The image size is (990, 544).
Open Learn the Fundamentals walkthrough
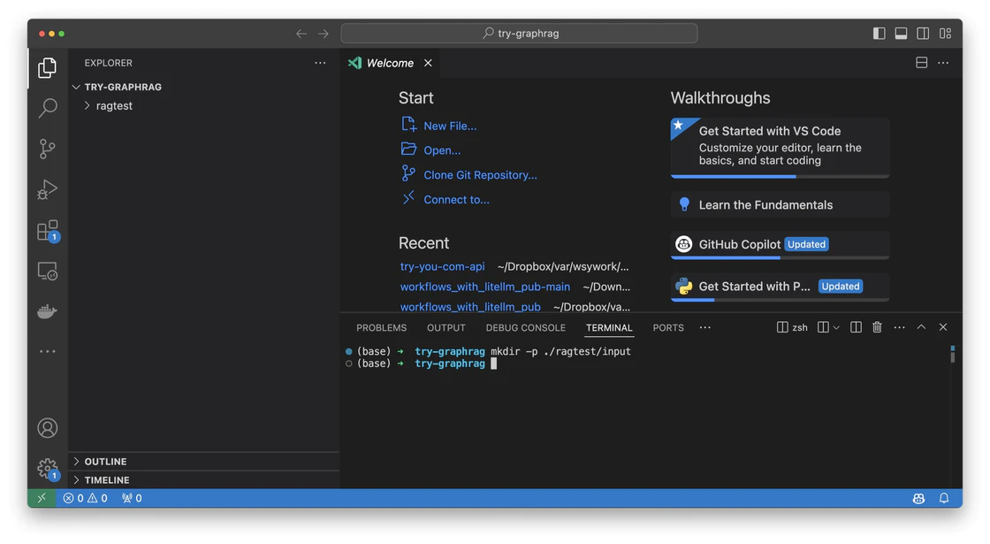pyautogui.click(x=780, y=204)
